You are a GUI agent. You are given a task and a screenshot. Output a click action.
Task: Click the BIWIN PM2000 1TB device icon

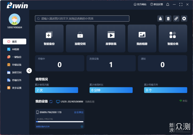click(x=38, y=112)
